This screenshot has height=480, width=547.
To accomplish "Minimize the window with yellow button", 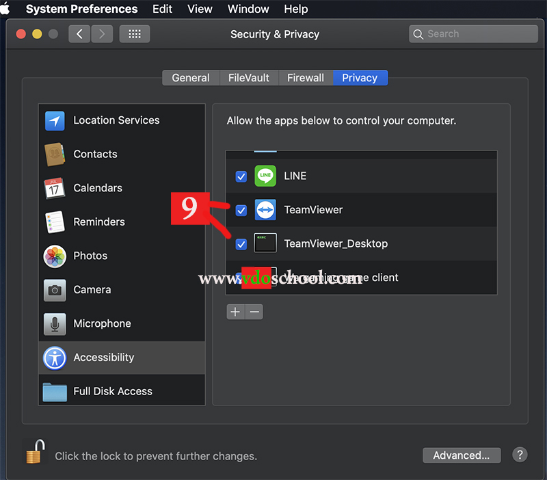I will pyautogui.click(x=37, y=34).
